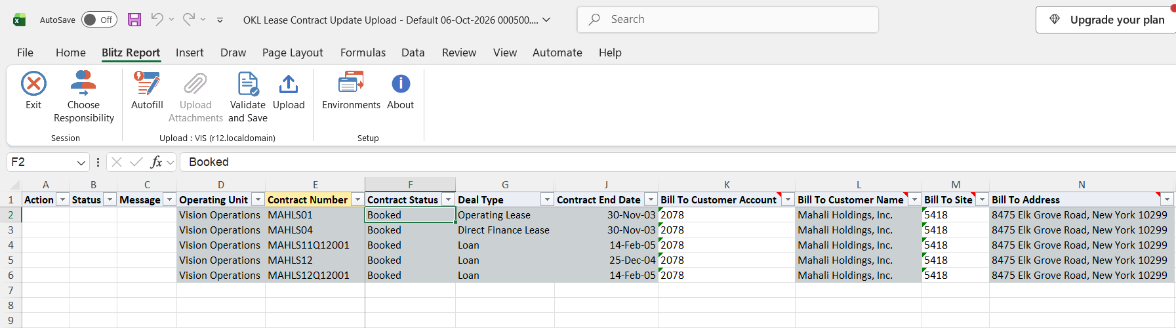Select the 25-Dec-04 end date cell

[606, 260]
